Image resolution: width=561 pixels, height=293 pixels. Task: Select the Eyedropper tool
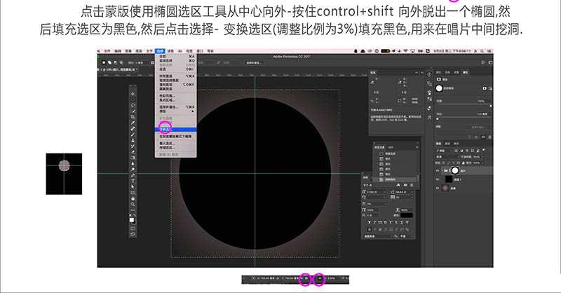tap(133, 123)
